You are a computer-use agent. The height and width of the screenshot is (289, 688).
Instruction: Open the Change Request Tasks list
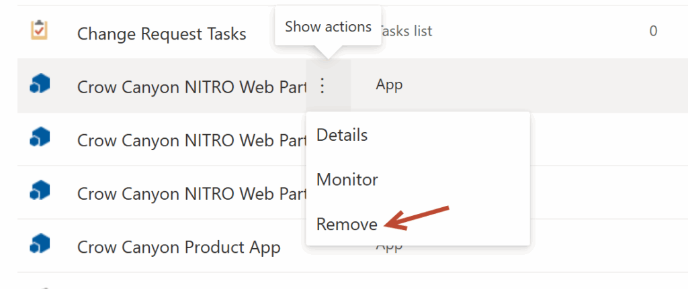click(x=161, y=34)
